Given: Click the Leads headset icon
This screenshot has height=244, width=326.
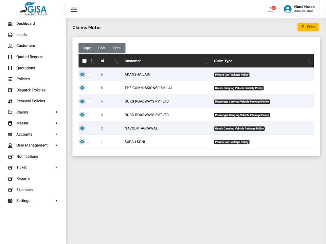Looking at the screenshot, I should tap(10, 35).
